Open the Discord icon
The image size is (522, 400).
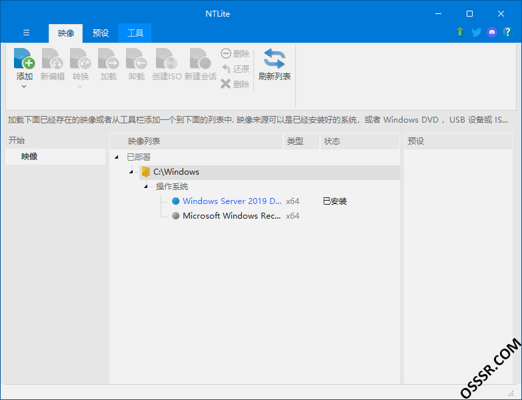tap(492, 32)
